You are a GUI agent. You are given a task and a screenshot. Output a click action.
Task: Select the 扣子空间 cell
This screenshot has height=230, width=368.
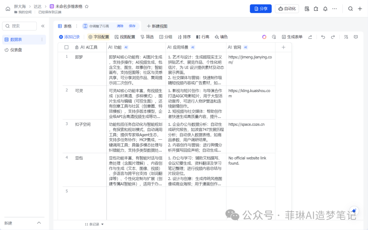[89, 136]
